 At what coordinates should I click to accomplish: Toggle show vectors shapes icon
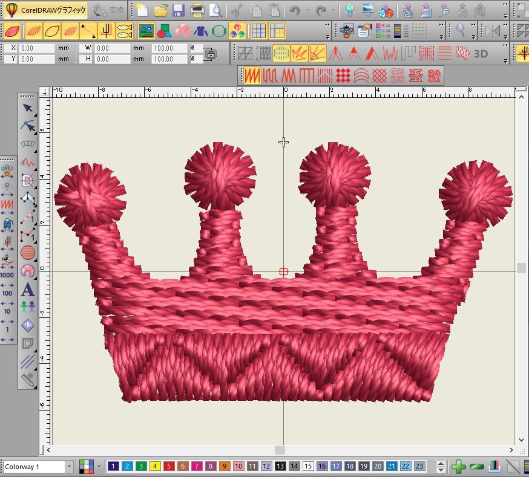164,31
